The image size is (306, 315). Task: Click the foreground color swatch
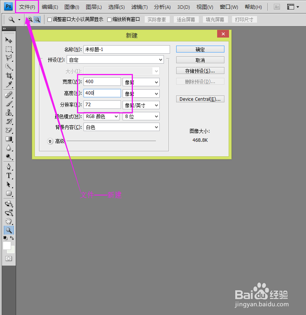pyautogui.click(x=6, y=245)
